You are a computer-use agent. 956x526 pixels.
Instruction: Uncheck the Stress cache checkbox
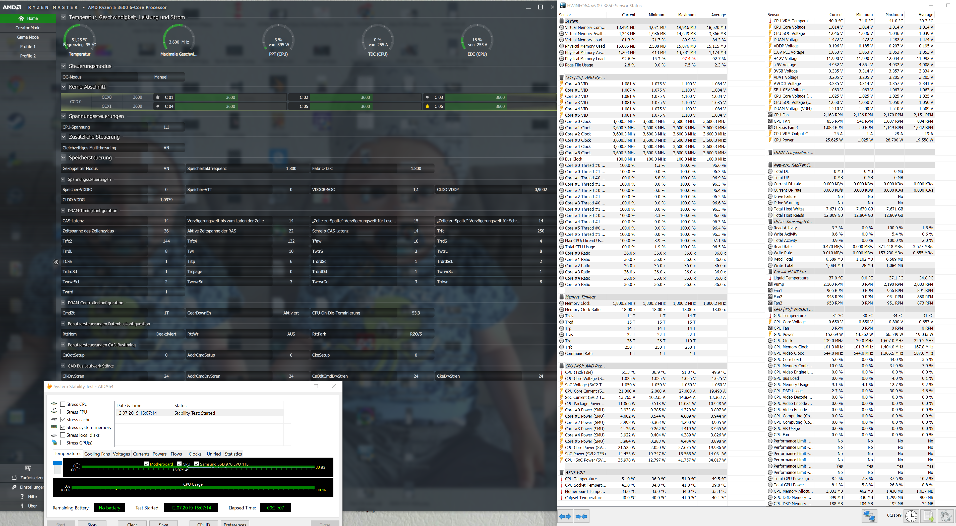coord(63,419)
